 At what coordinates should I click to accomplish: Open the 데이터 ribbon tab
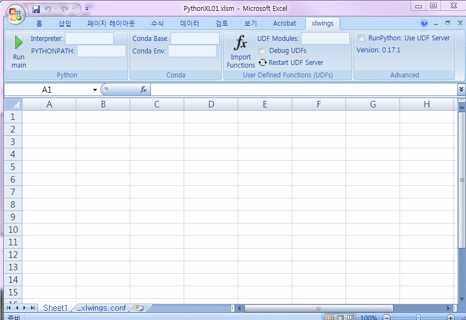point(190,23)
